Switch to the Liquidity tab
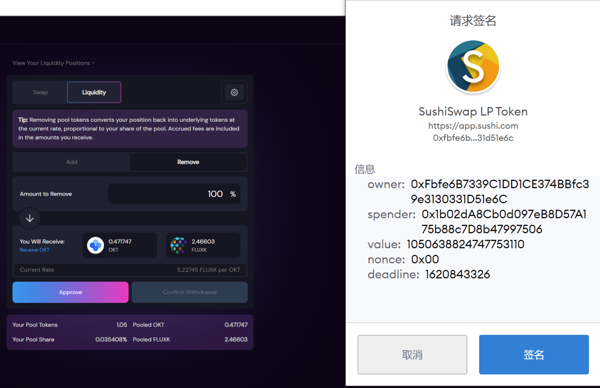 [94, 92]
